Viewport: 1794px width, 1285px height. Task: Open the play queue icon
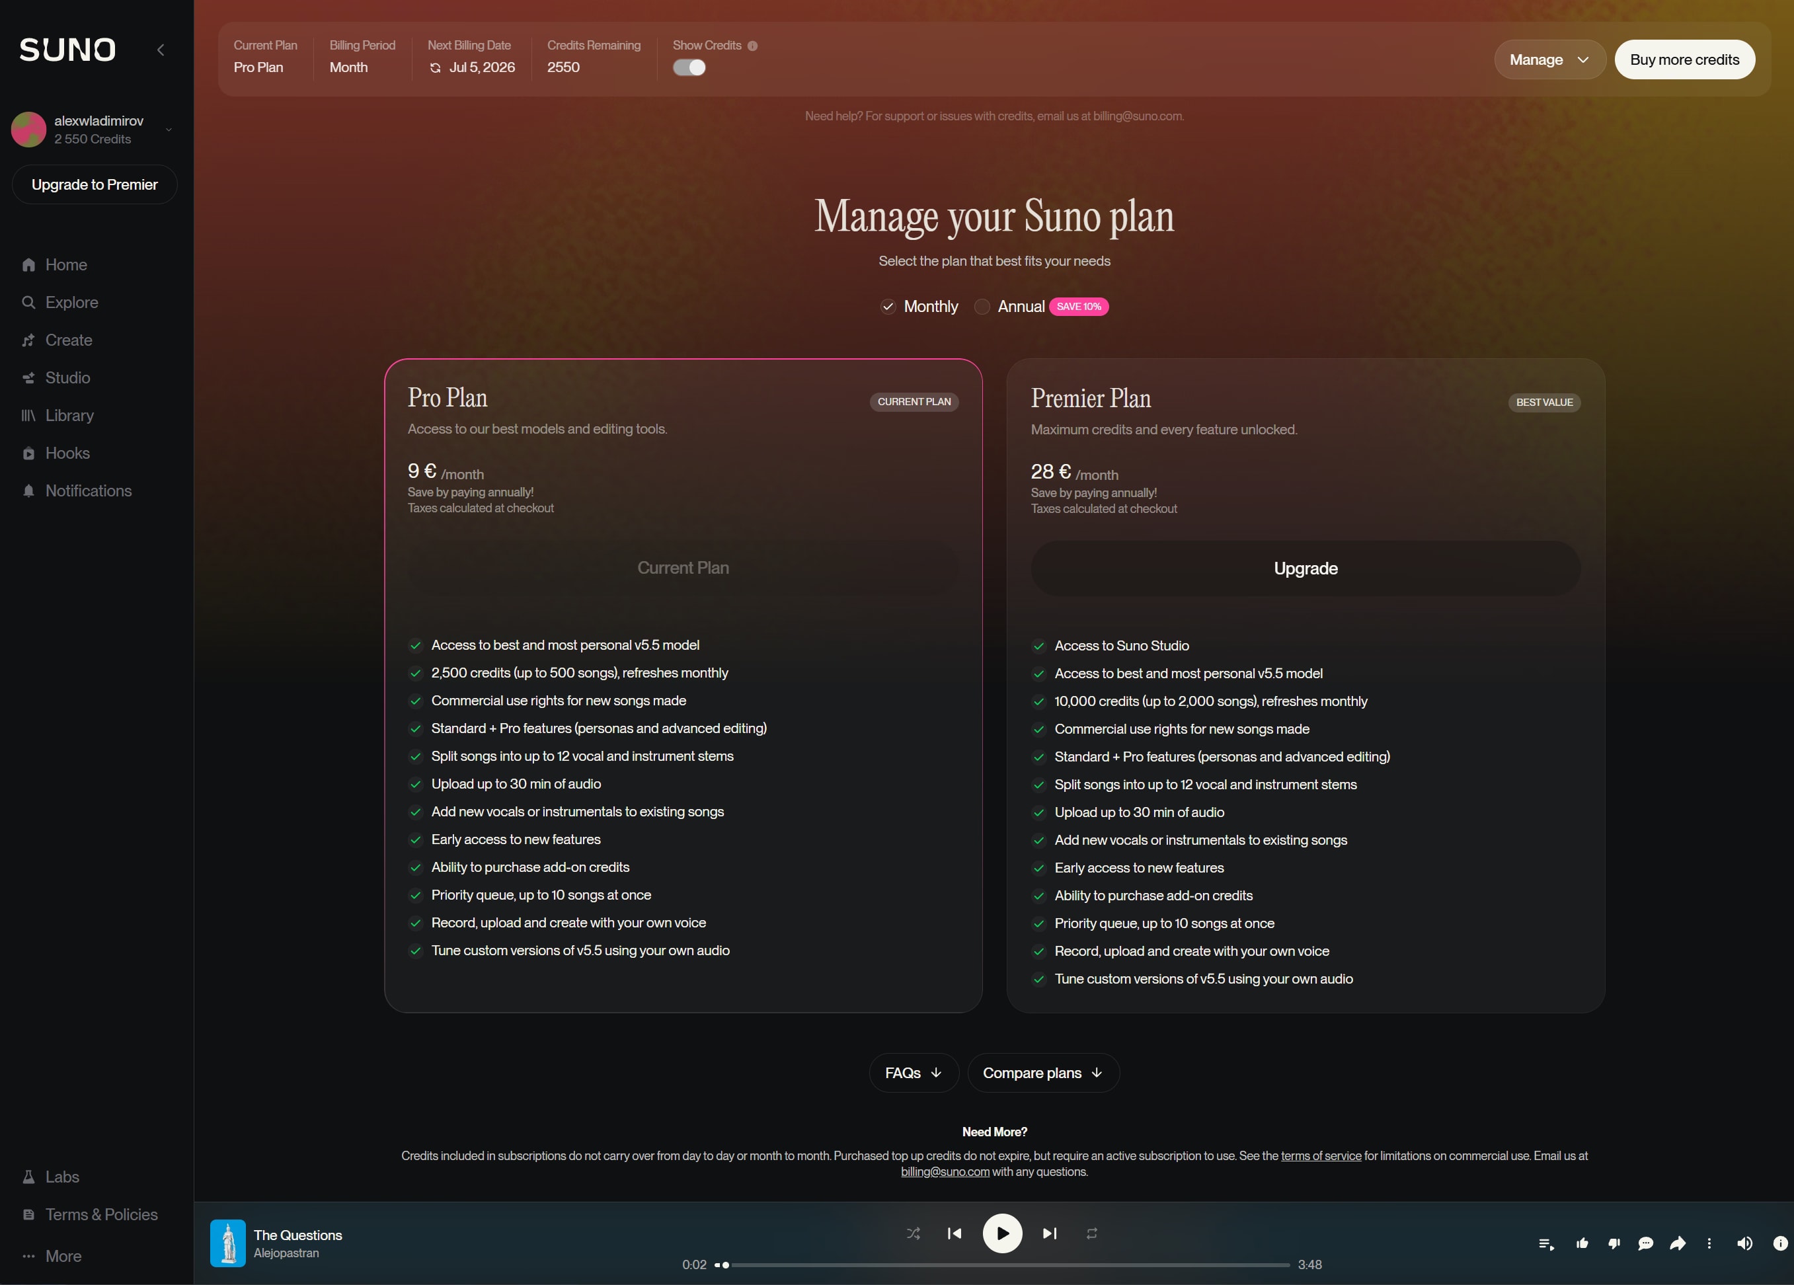(x=1545, y=1244)
